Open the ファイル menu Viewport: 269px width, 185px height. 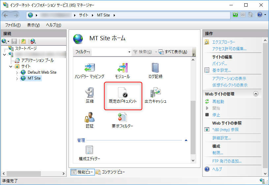13,25
